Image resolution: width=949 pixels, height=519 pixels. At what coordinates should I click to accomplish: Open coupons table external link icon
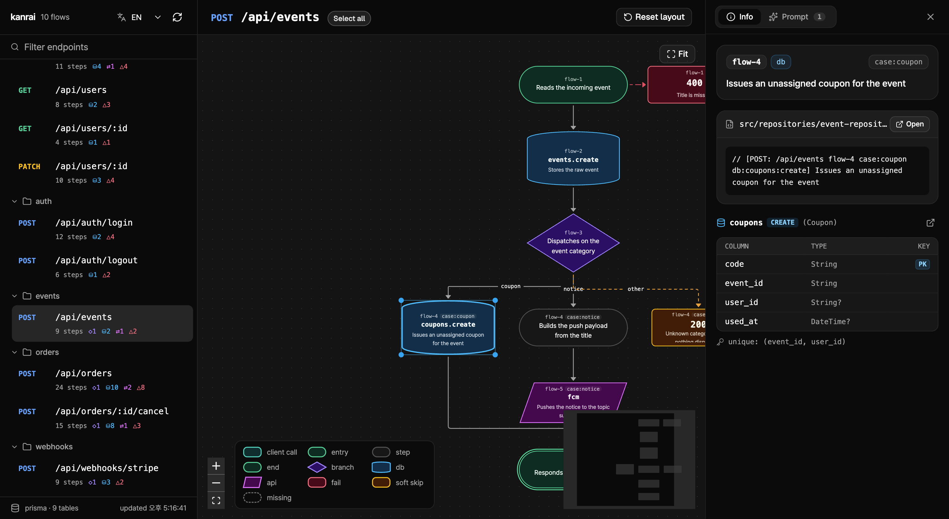point(930,222)
